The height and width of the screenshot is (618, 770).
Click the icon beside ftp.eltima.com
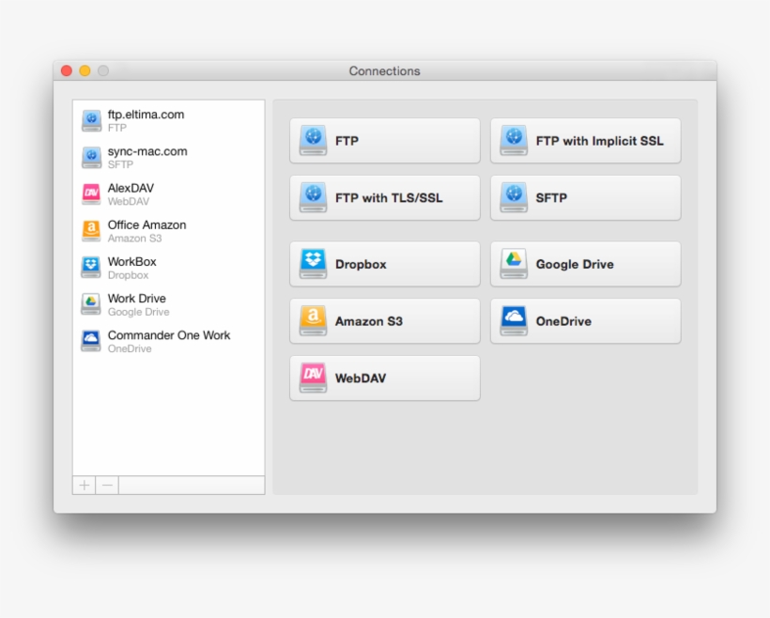pos(91,120)
